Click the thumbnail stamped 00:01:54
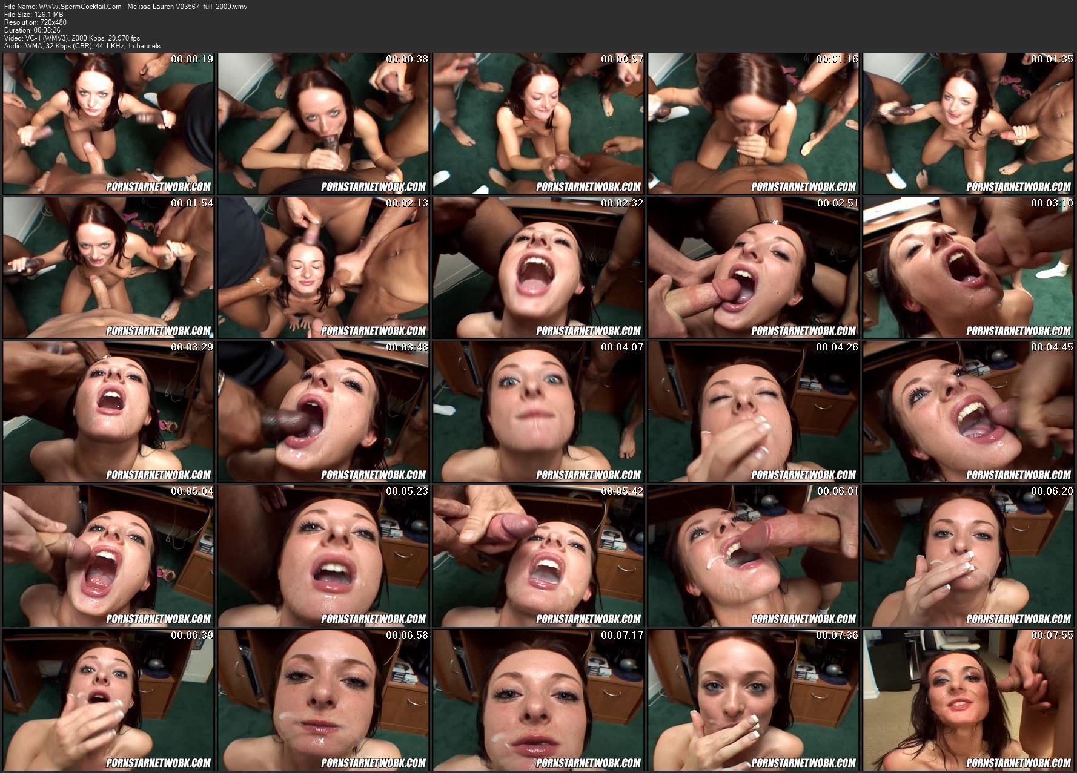The width and height of the screenshot is (1077, 773). (x=108, y=268)
